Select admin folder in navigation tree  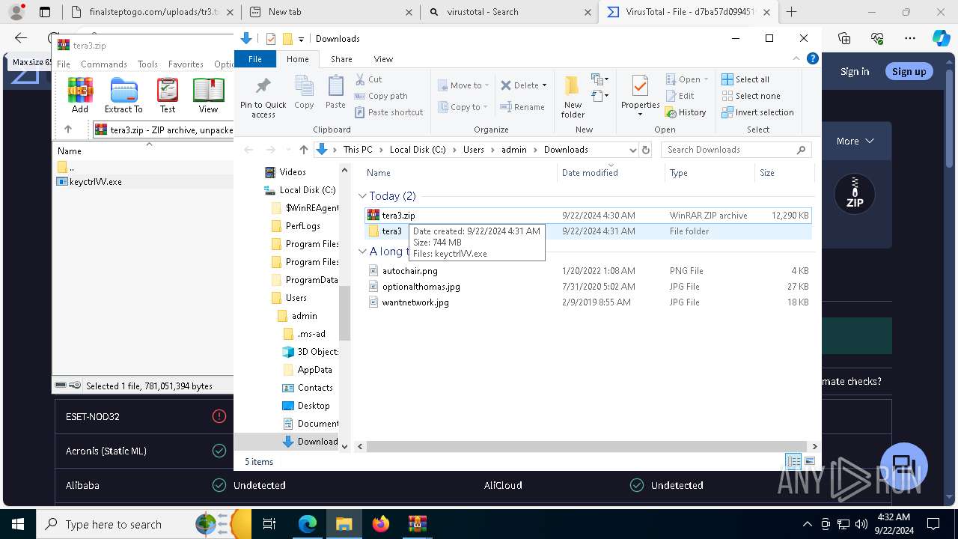click(x=305, y=316)
